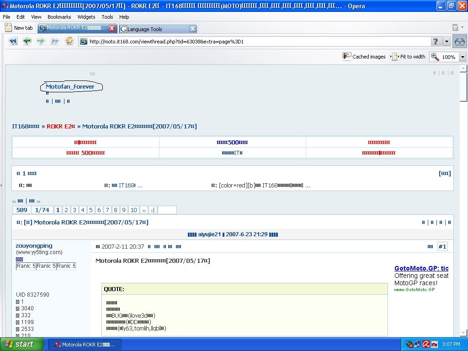Toggle Fit to width
Viewport: 468px width, 351px height.
click(x=408, y=56)
